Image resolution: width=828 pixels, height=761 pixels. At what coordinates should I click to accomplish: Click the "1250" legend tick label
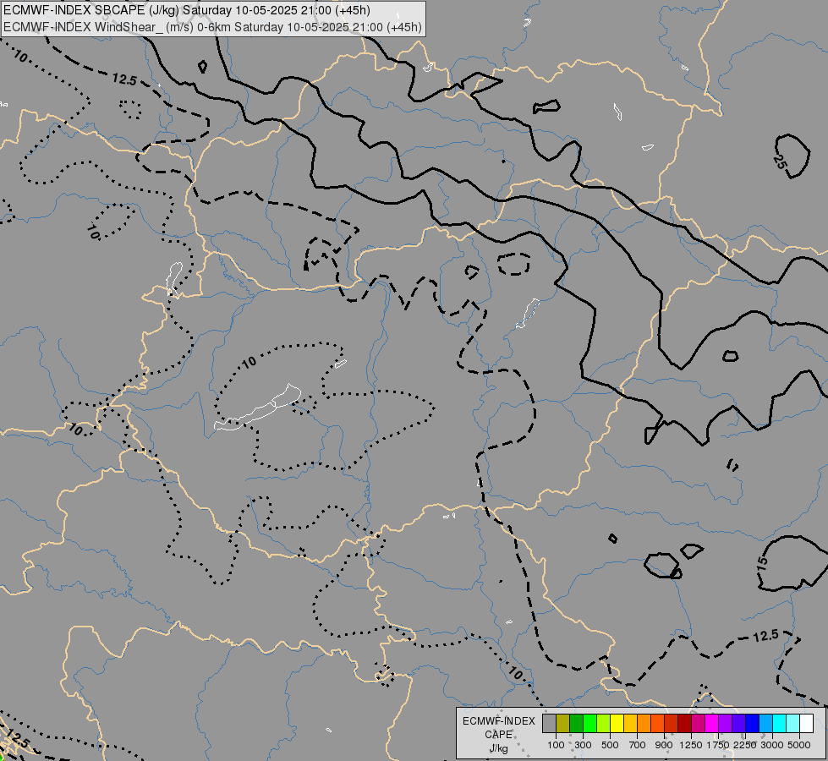pyautogui.click(x=691, y=745)
